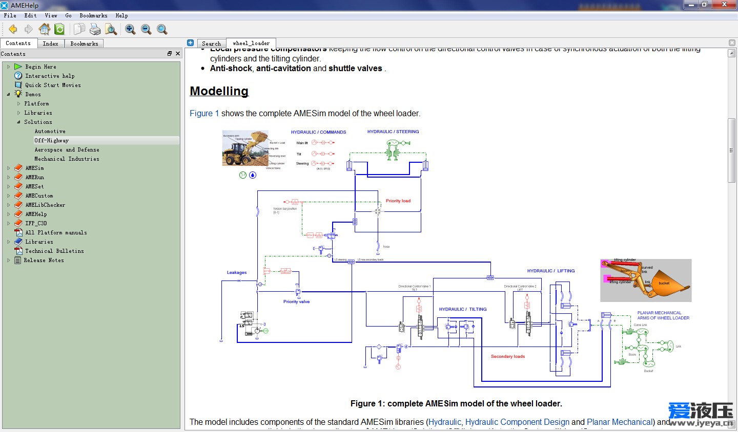
Task: Click the Technical Bulletins PDF icon
Action: 18,251
